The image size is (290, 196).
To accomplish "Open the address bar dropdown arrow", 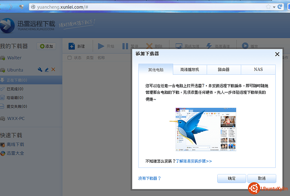I will (274, 7).
